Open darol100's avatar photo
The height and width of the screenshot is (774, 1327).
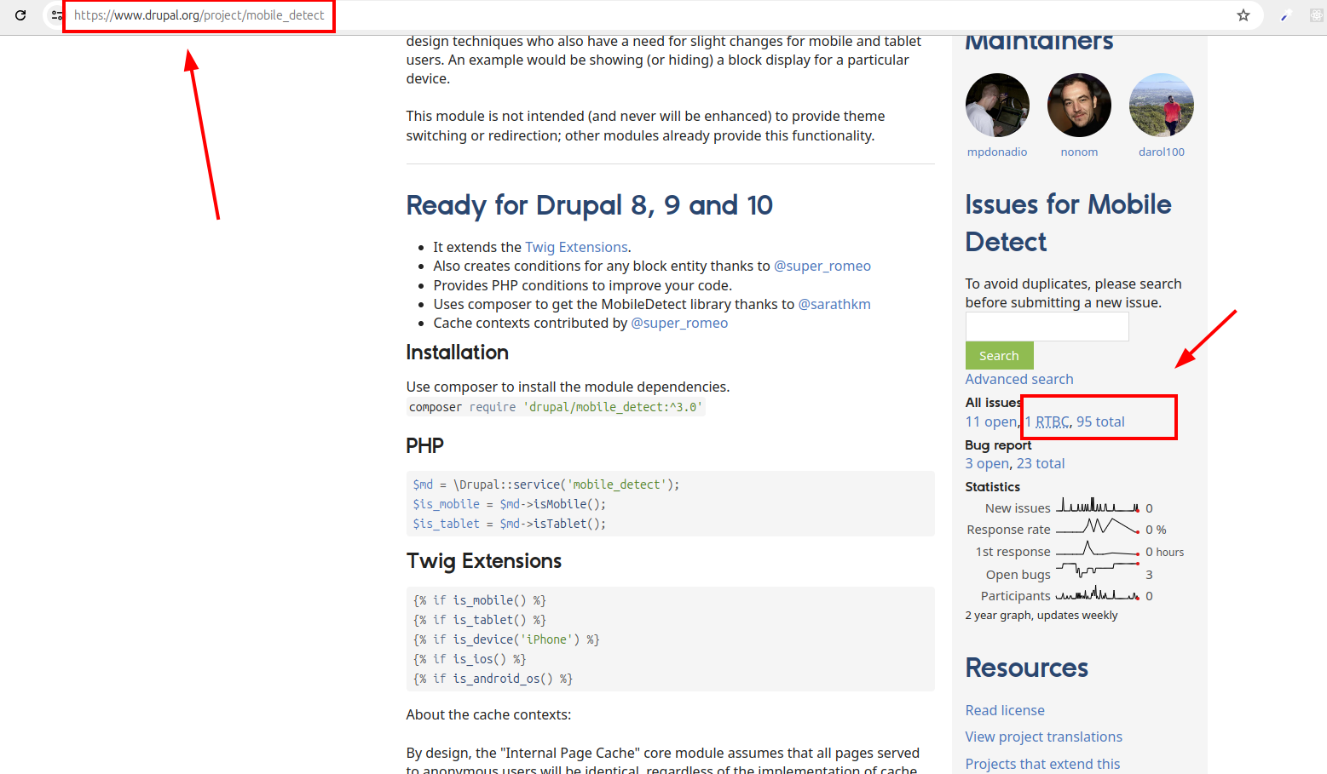(1162, 106)
